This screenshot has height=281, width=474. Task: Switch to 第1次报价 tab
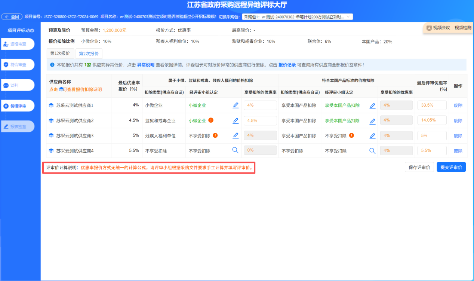(x=60, y=54)
